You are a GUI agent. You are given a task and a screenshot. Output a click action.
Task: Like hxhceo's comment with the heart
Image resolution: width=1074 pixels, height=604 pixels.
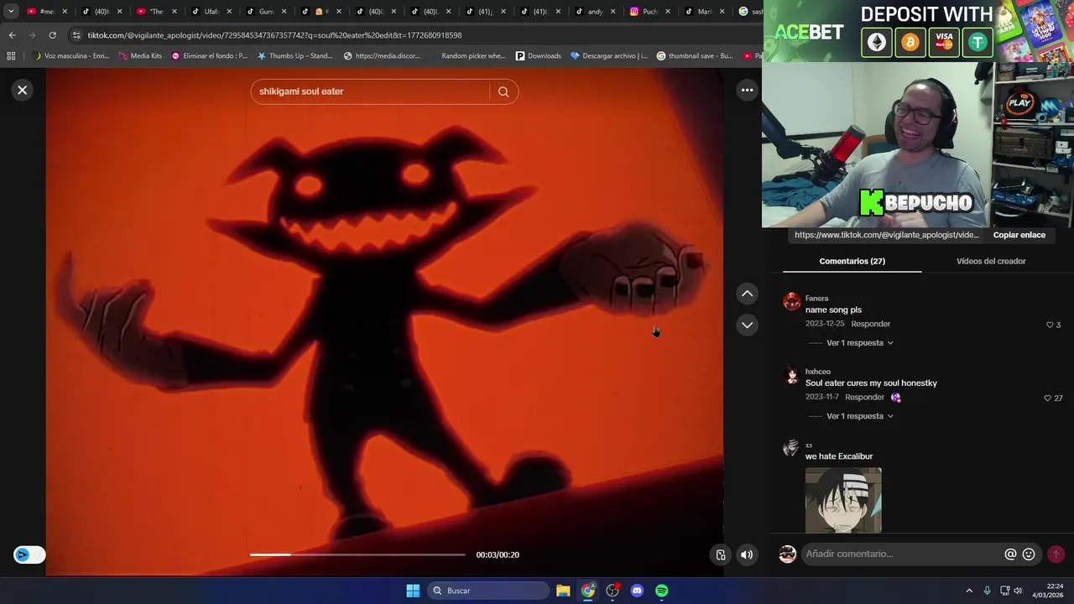click(1047, 398)
